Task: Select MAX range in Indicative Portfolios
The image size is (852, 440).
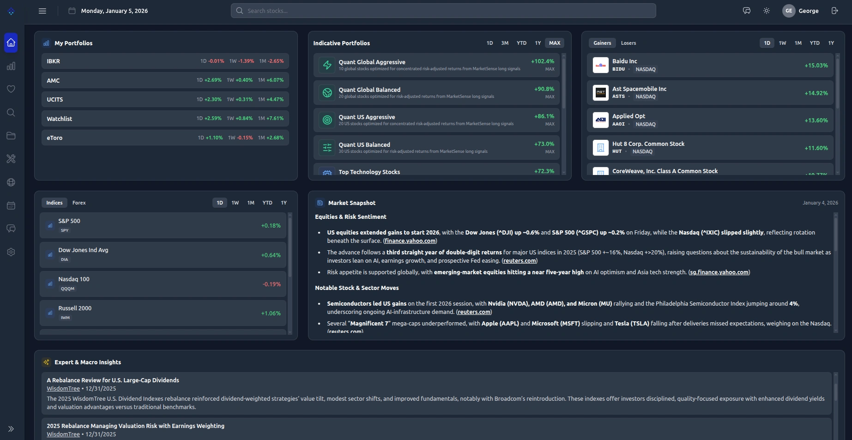Action: (x=555, y=43)
